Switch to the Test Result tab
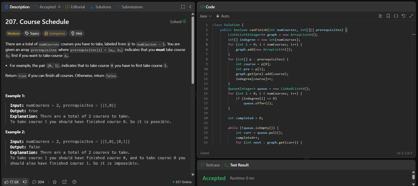 (x=236, y=165)
